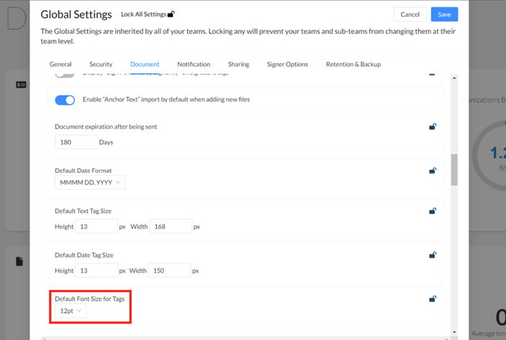Open the Default Date Format dropdown
Viewport: 506px width, 340px height.
point(90,182)
